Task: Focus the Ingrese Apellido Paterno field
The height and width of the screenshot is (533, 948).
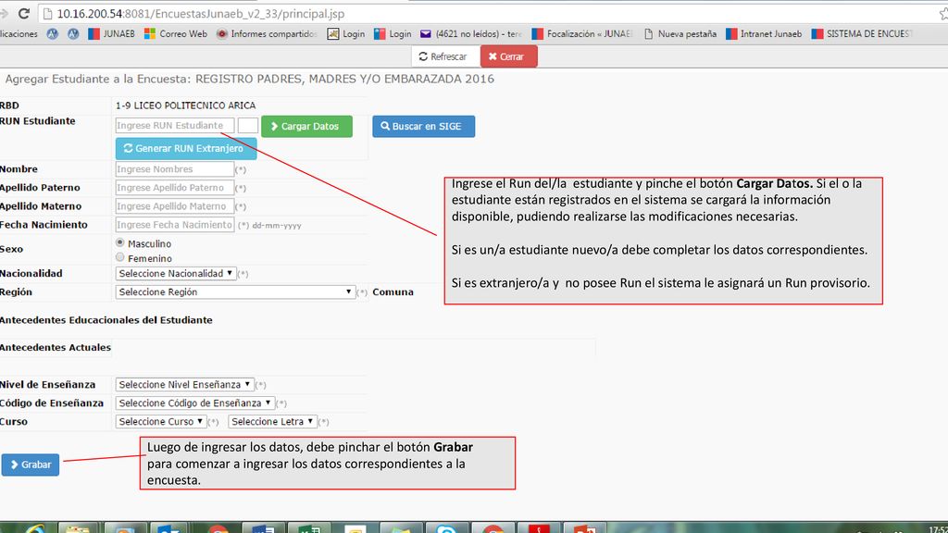Action: coord(175,187)
